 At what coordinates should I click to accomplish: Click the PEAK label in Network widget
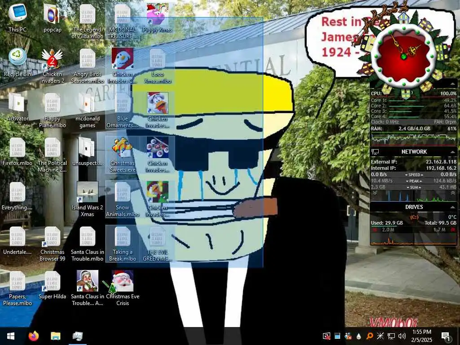pyautogui.click(x=414, y=181)
